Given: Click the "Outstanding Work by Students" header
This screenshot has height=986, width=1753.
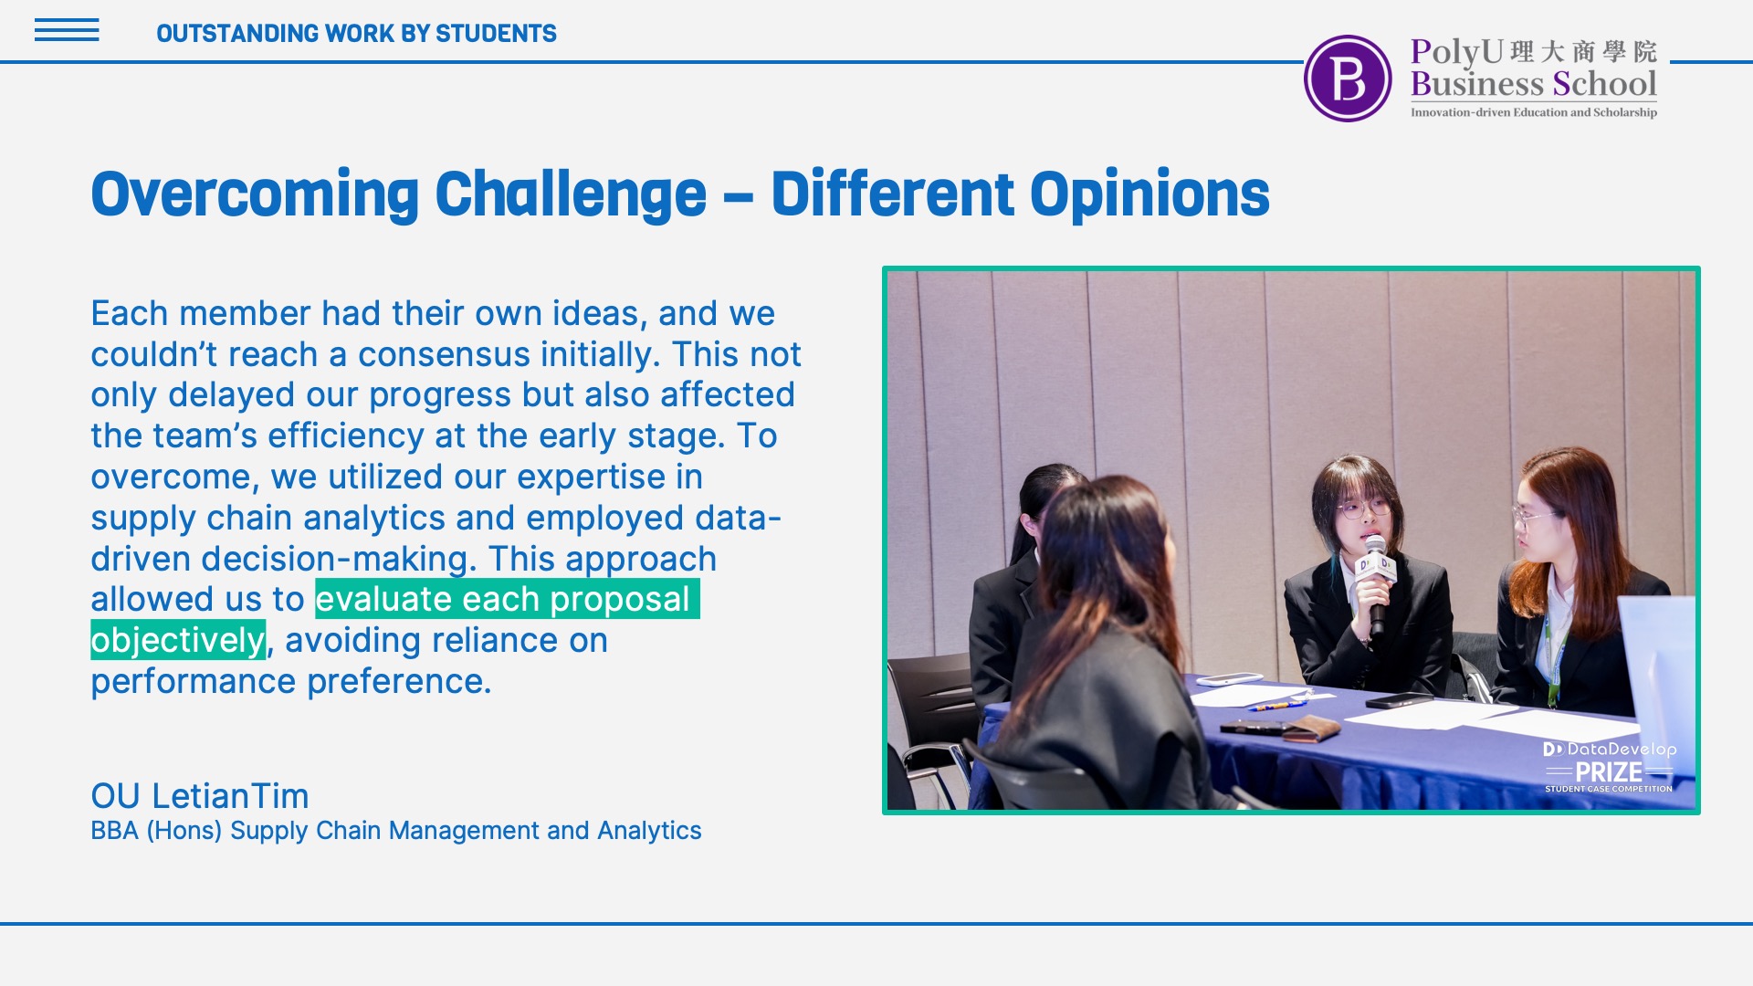Looking at the screenshot, I should (x=356, y=34).
